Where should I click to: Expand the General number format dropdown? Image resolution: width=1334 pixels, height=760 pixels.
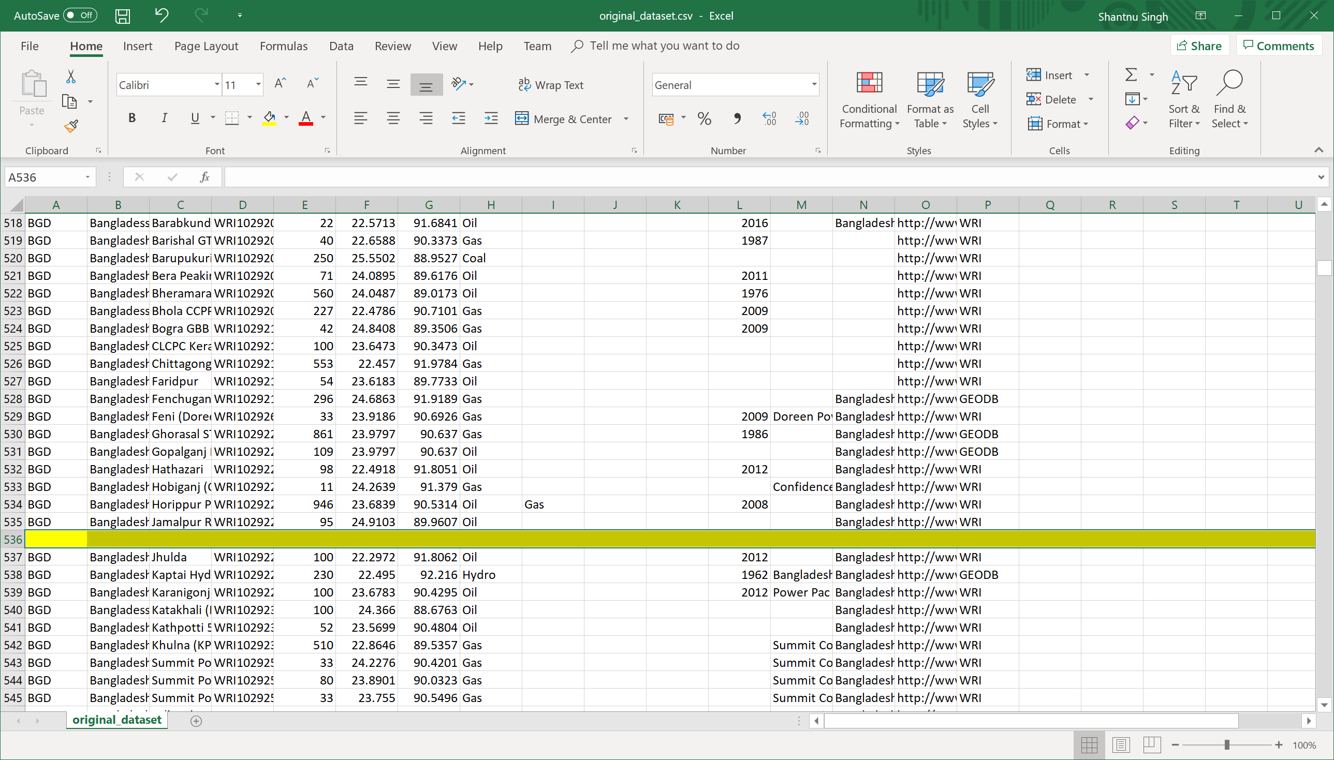click(x=813, y=84)
